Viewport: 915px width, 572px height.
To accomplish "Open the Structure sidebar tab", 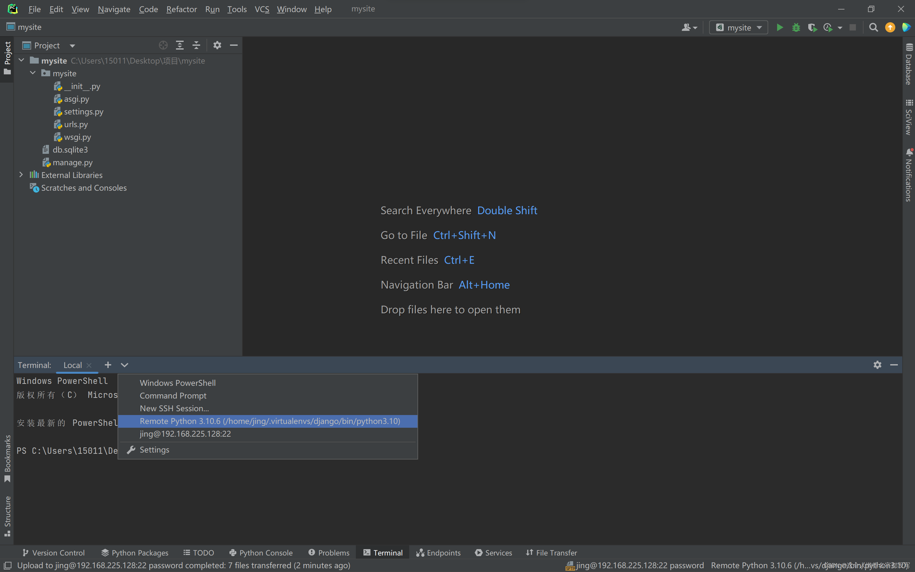I will click(x=7, y=516).
